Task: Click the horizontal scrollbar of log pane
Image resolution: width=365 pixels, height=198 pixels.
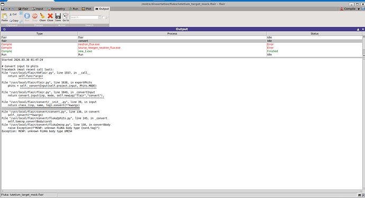Action: point(181,191)
